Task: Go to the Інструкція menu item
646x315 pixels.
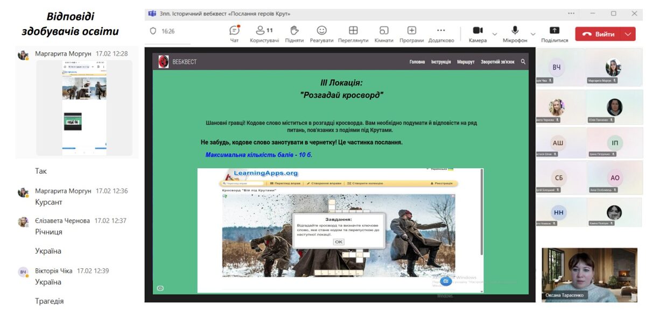Action: pos(441,62)
